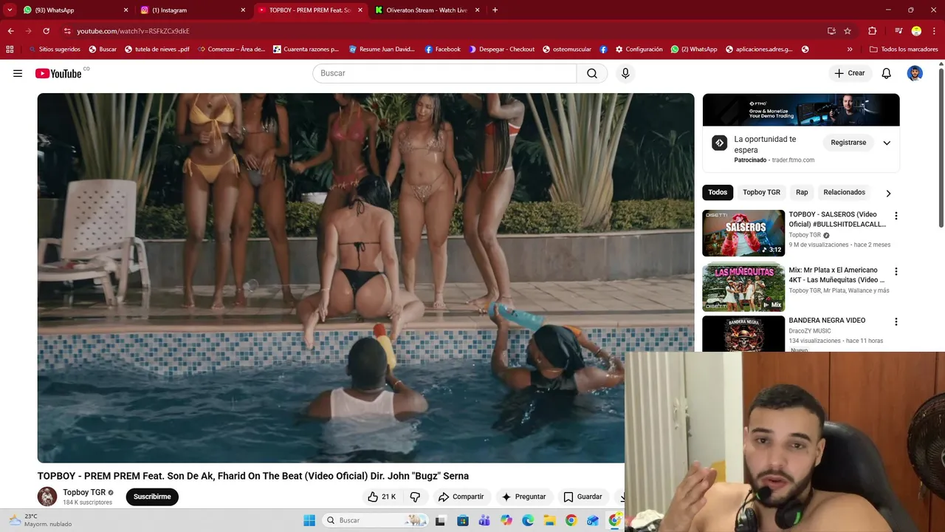
Task: Click the Preguntar ask button
Action: coord(523,497)
